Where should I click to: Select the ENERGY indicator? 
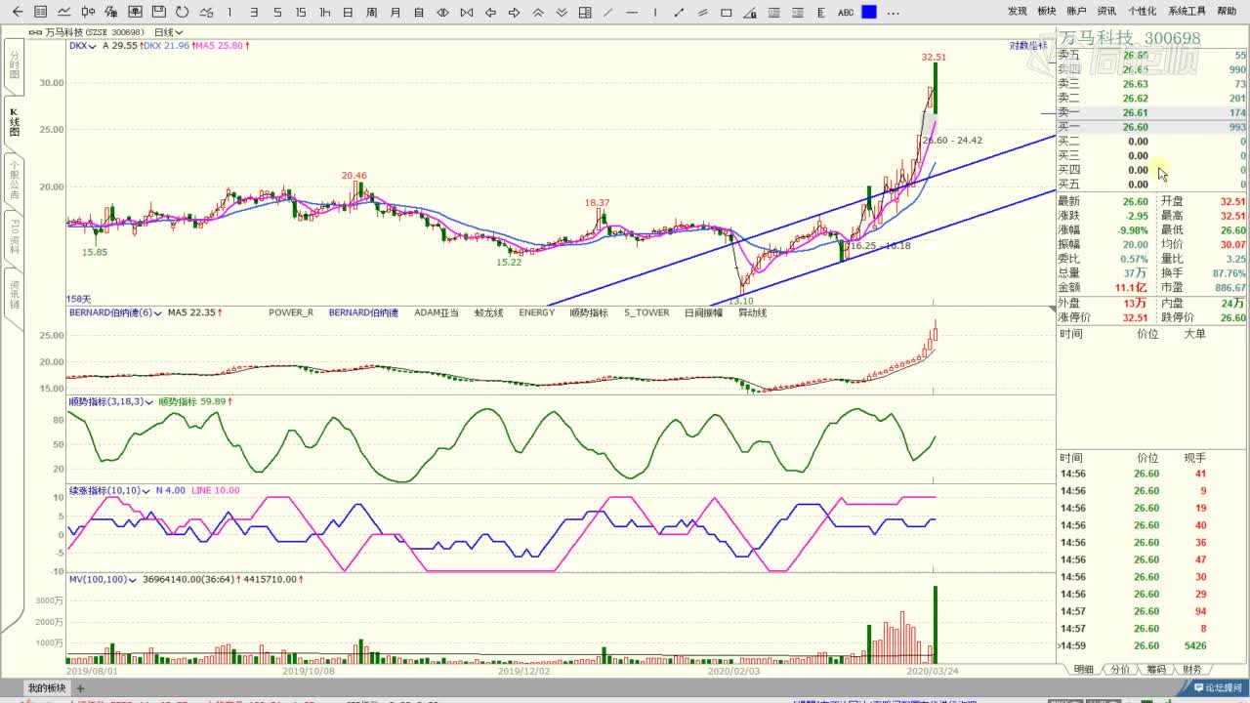click(536, 312)
